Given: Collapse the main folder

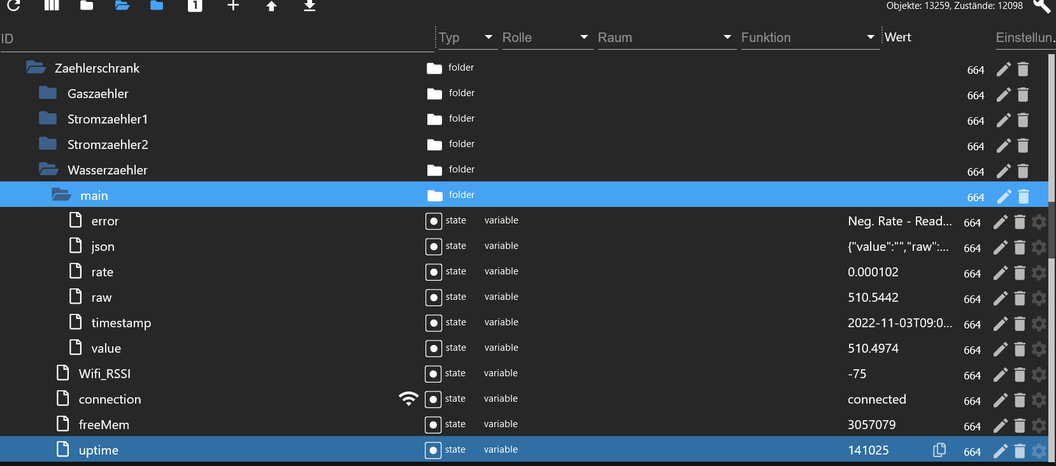Looking at the screenshot, I should (61, 194).
